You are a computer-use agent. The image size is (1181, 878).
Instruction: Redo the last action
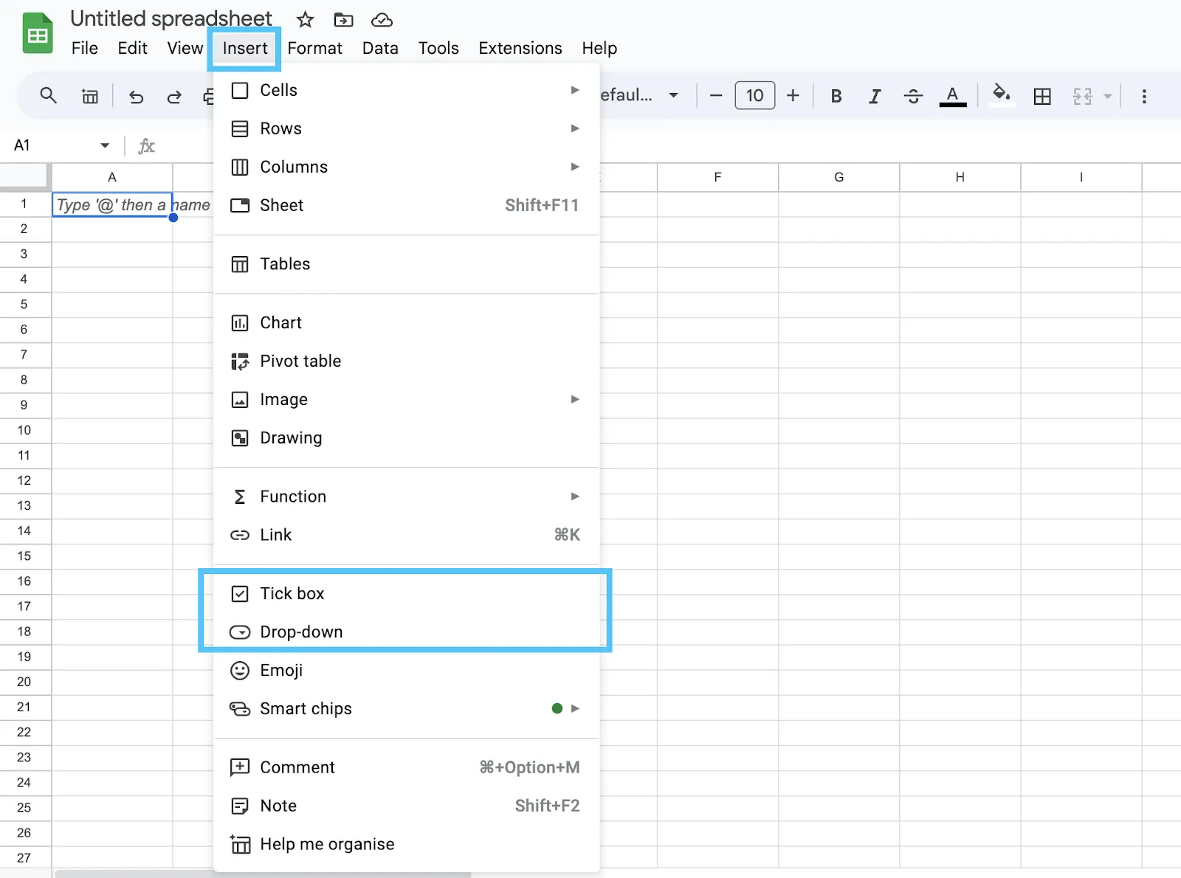coord(174,97)
